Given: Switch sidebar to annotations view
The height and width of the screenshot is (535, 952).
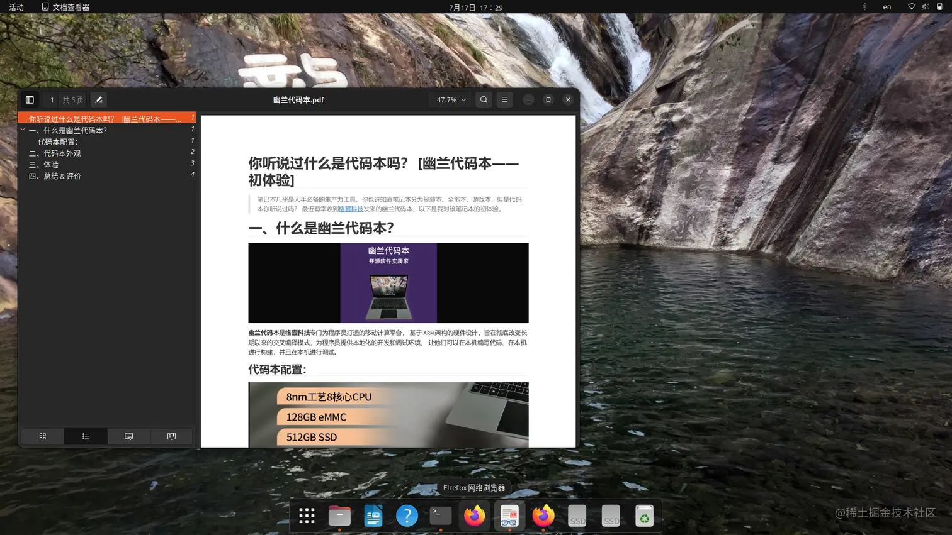Looking at the screenshot, I should coord(128,436).
